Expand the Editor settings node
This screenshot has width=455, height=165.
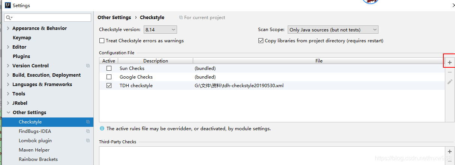tap(8, 47)
